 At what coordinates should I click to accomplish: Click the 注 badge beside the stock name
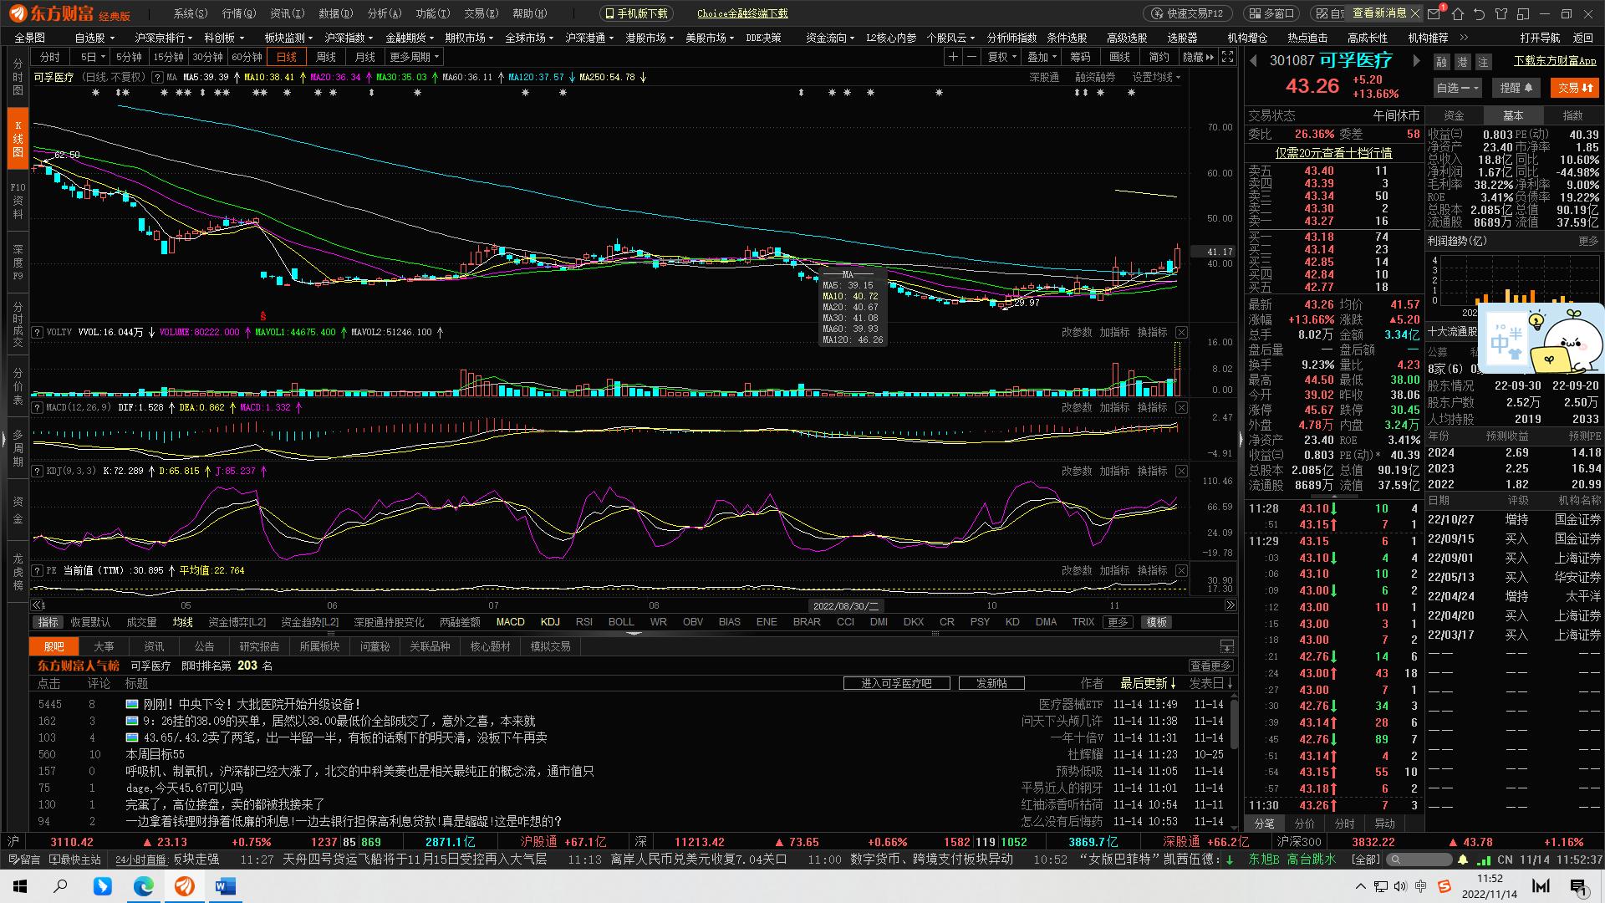pyautogui.click(x=1483, y=62)
